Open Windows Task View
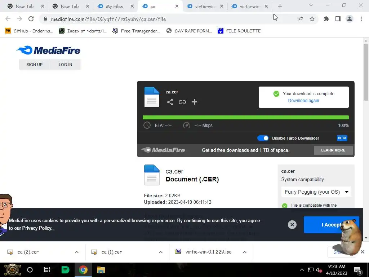Viewport: 369px width, 277px height. coord(47,270)
